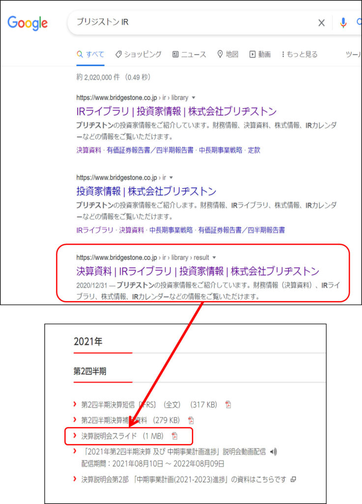
Task: Open dropdown arrow beside ir › library URL
Action: (194, 98)
